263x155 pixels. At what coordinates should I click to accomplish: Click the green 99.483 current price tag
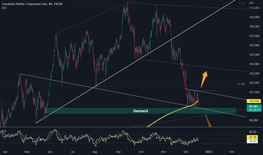[254, 108]
